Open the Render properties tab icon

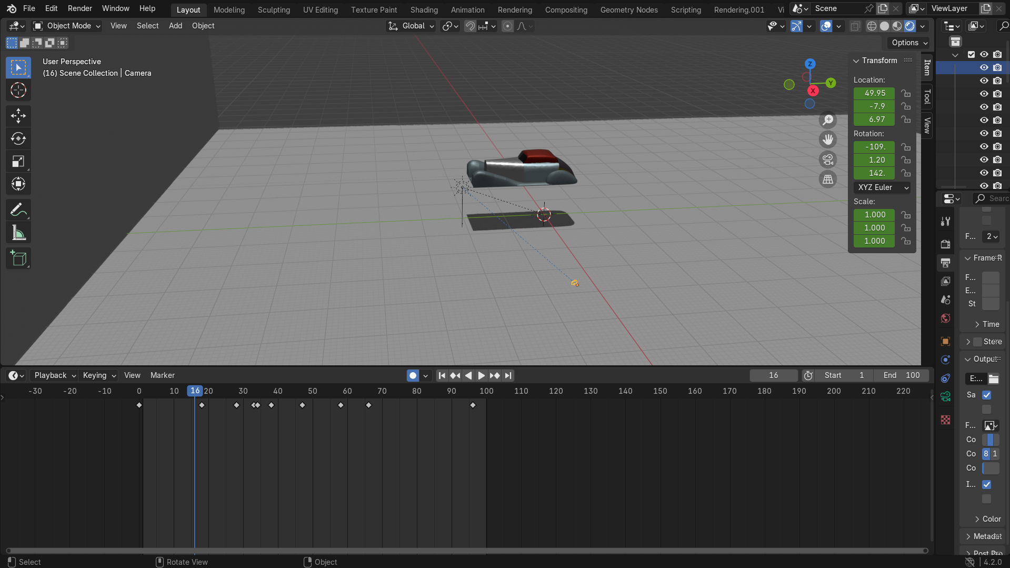946,244
